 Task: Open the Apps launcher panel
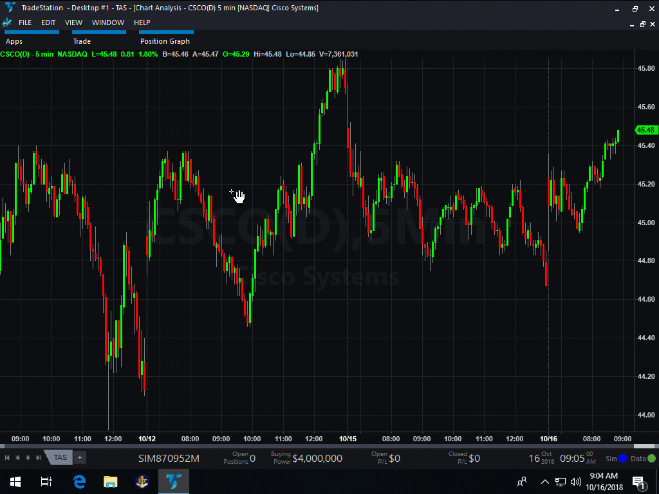(14, 41)
